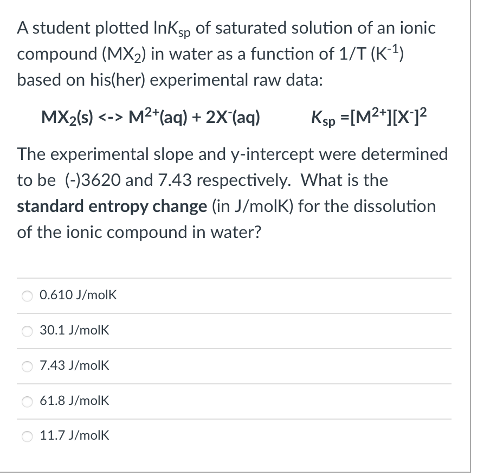
Task: Click the '11.7 J/molK' answer label text
Action: (x=74, y=435)
